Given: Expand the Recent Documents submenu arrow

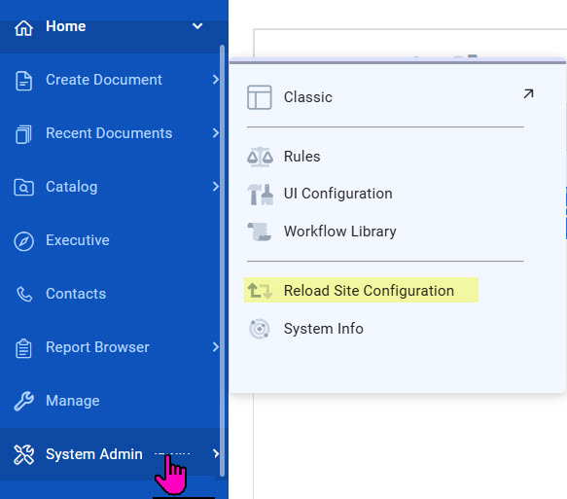Looking at the screenshot, I should (x=216, y=133).
